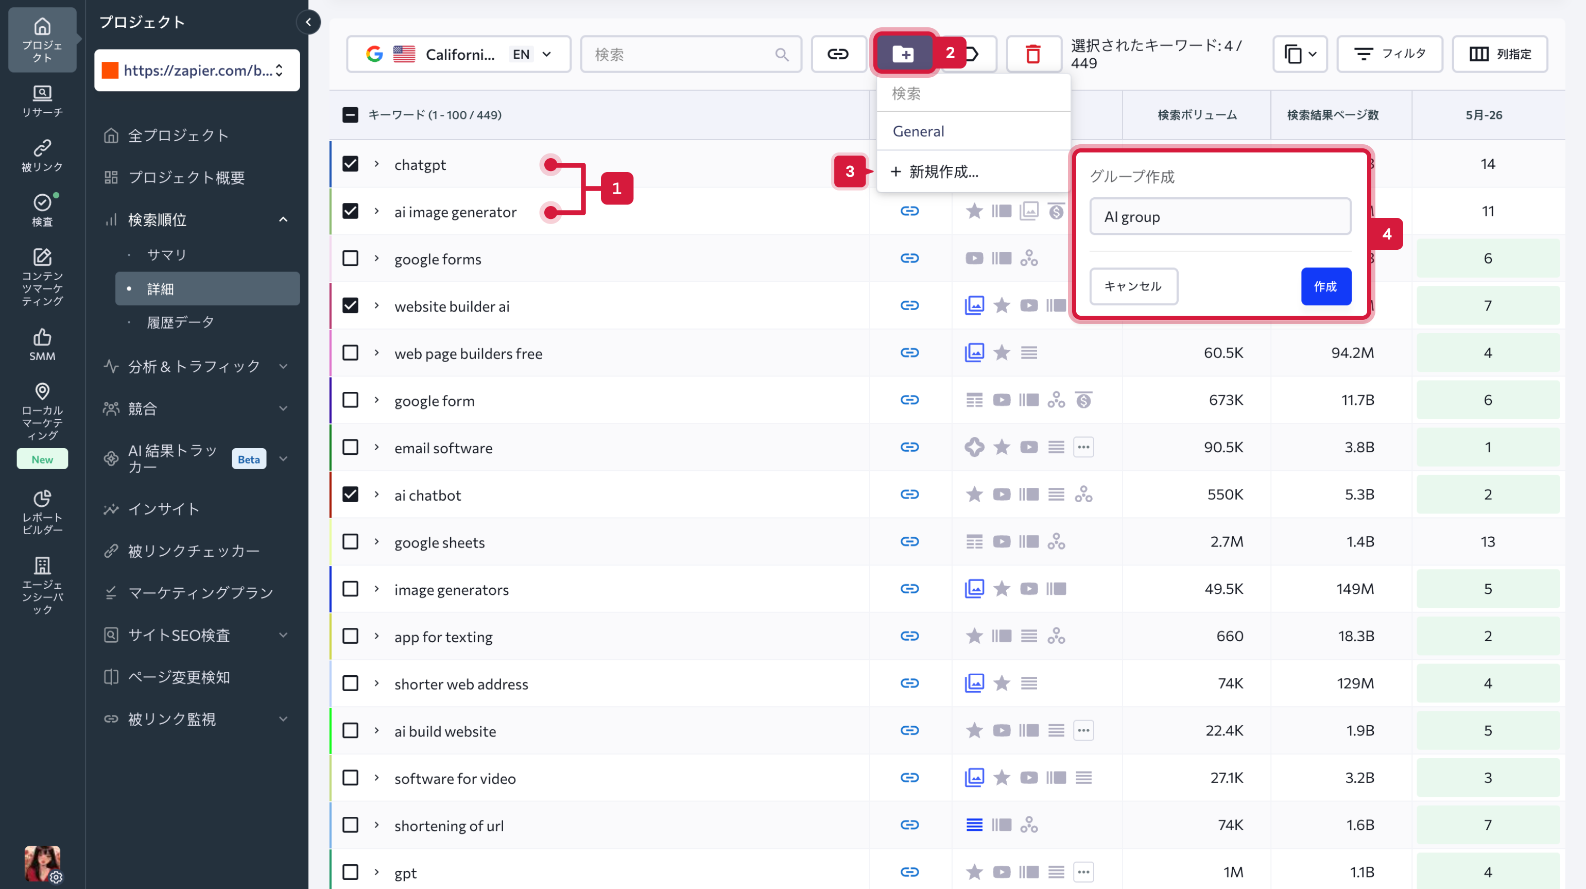
Task: Uncheck the website builder ai checkbox
Action: (x=350, y=306)
